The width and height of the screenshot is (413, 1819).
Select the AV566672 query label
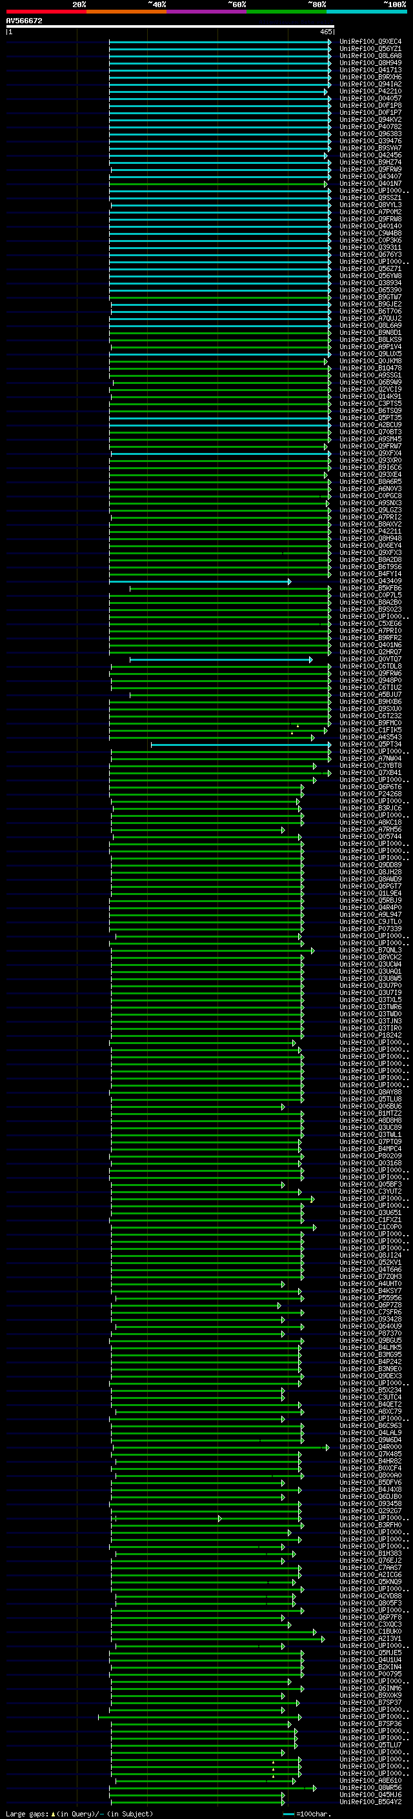click(24, 21)
